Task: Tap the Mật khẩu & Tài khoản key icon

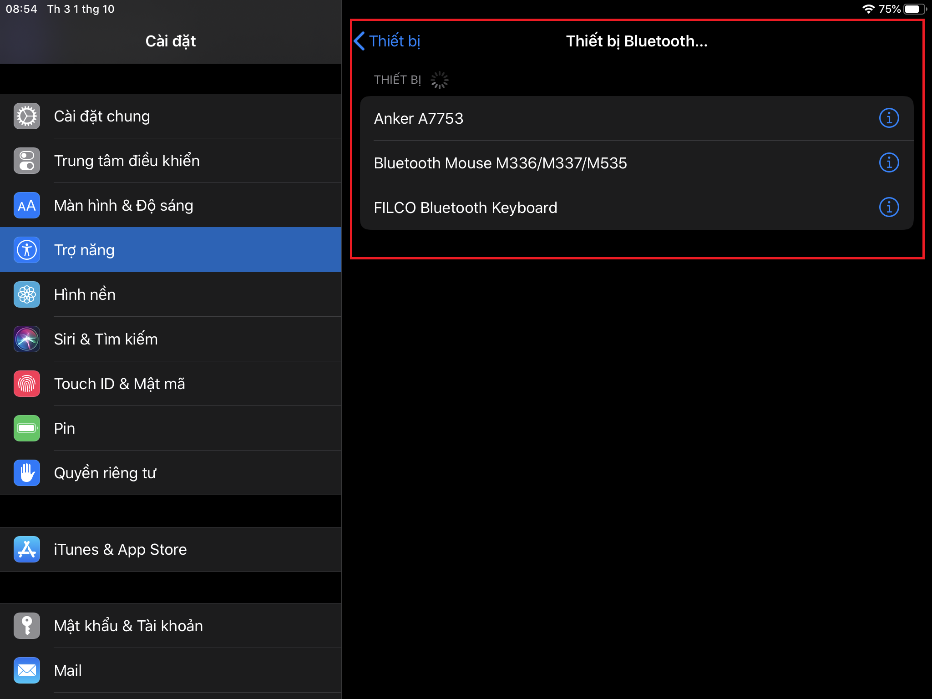Action: (27, 626)
